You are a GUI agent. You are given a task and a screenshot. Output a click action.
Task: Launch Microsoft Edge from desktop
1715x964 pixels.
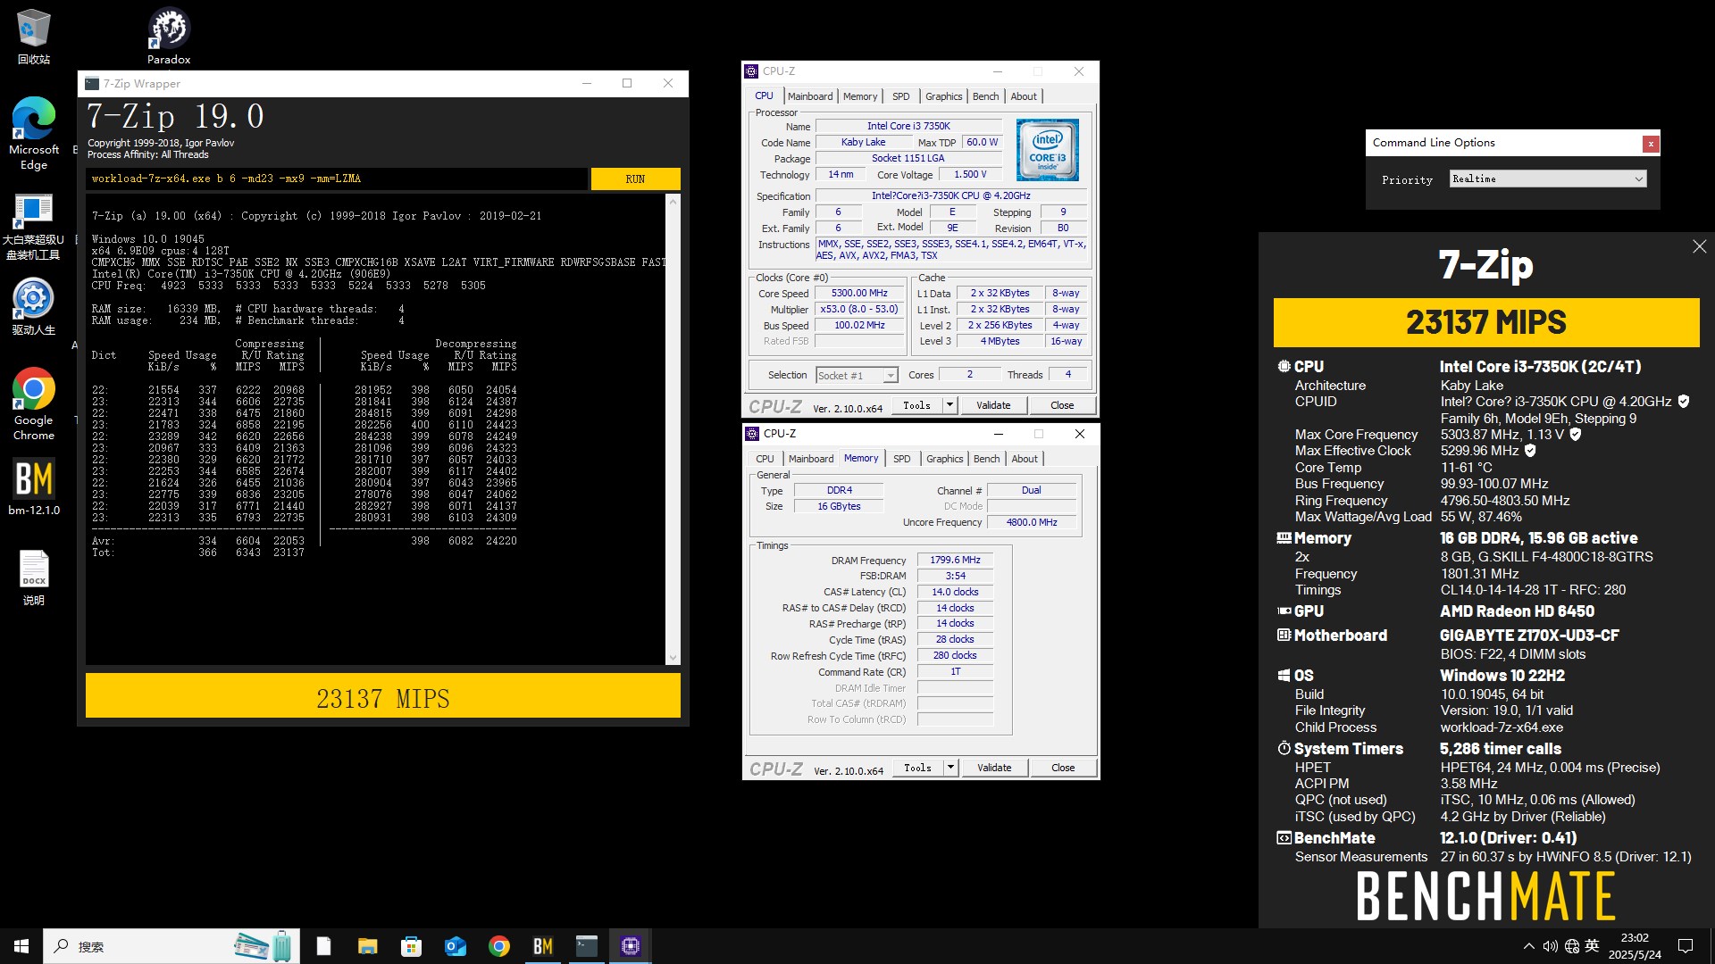tap(33, 132)
